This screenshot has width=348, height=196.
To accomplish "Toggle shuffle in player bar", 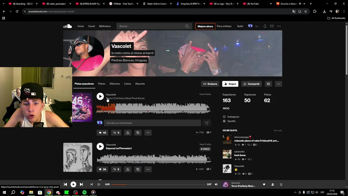I will pos(91,184).
